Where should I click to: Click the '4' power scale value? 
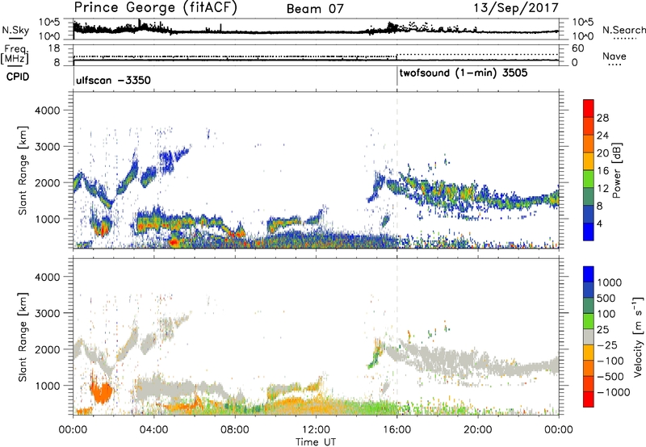click(600, 223)
